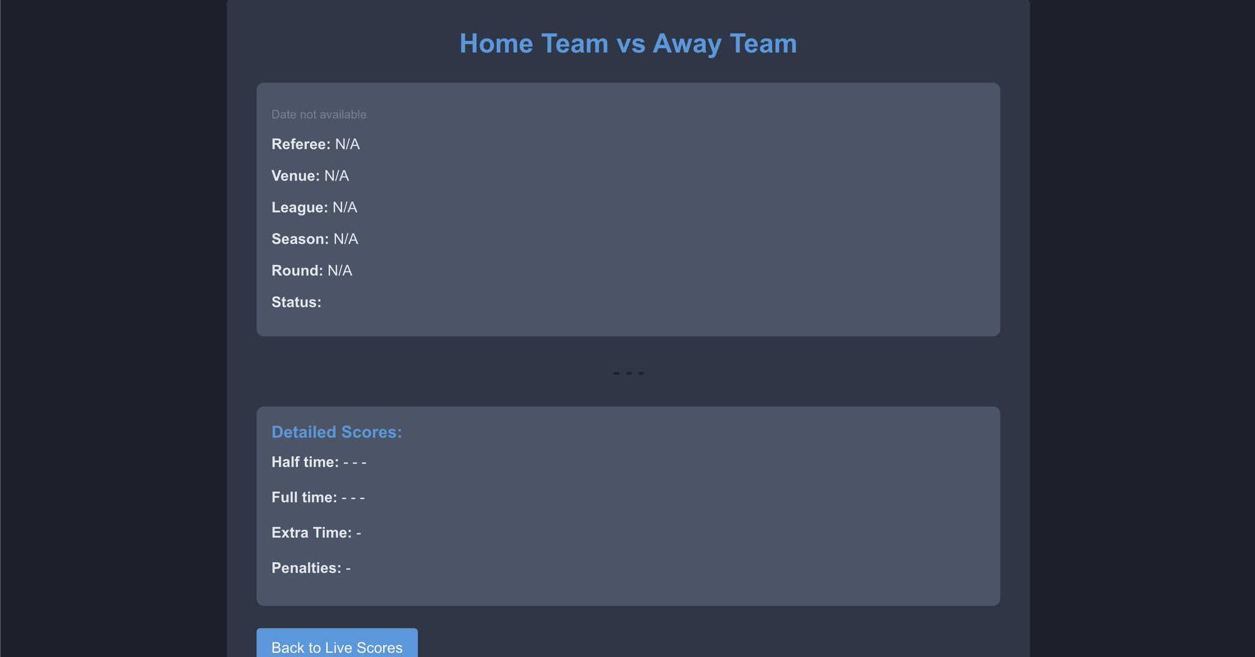Screen dimensions: 1255x657
Task: Select the Venue N/A entry
Action: (309, 176)
